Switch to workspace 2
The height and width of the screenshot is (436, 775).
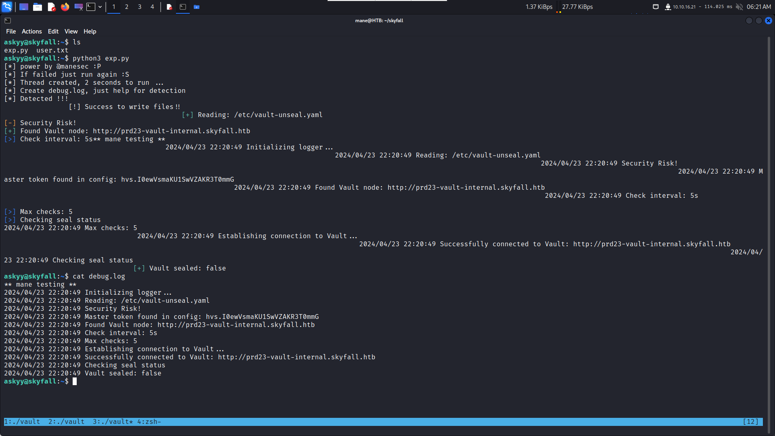tap(127, 7)
